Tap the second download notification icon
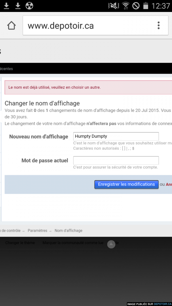This screenshot has width=172, height=306. pyautogui.click(x=18, y=6)
